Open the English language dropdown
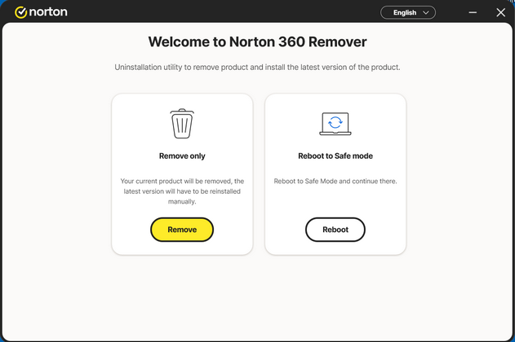This screenshot has height=342, width=515. point(408,12)
